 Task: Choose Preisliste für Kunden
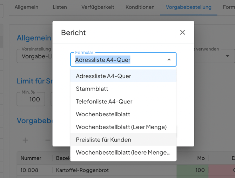click(103, 139)
